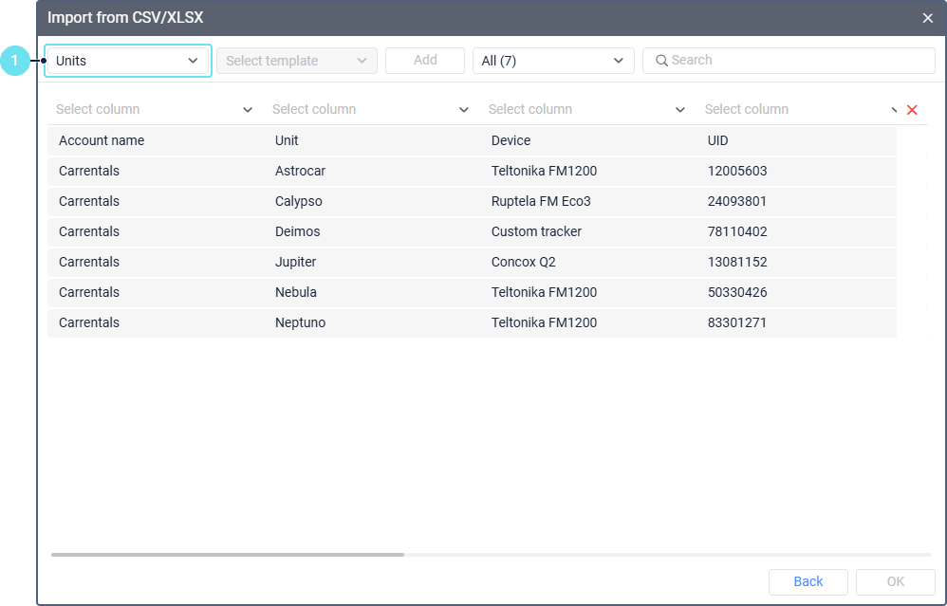The height and width of the screenshot is (606, 947).
Task: Click the horizontal scrollbar thumb
Action: (x=228, y=554)
